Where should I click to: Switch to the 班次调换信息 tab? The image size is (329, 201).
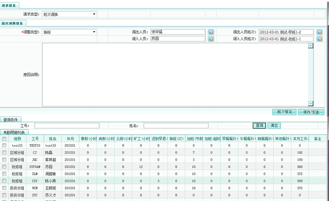point(13,23)
